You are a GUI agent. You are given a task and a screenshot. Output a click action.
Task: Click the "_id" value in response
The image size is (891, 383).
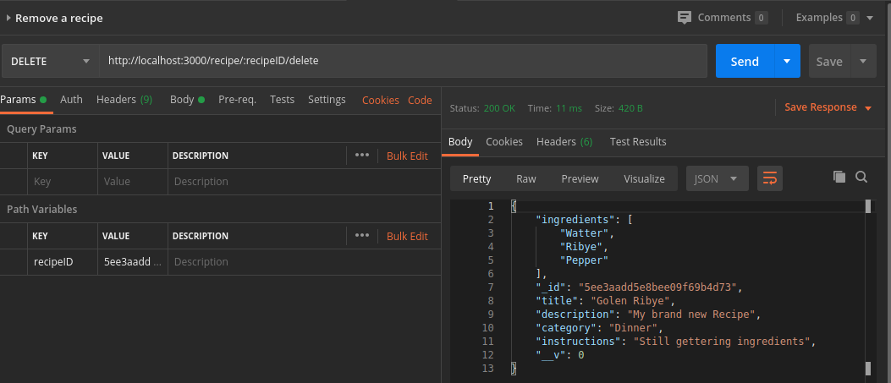[659, 287]
